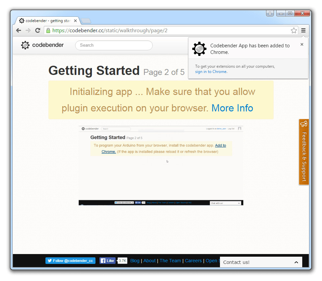Open the Feedback & Support side tab
This screenshot has width=322, height=281.
pos(304,152)
